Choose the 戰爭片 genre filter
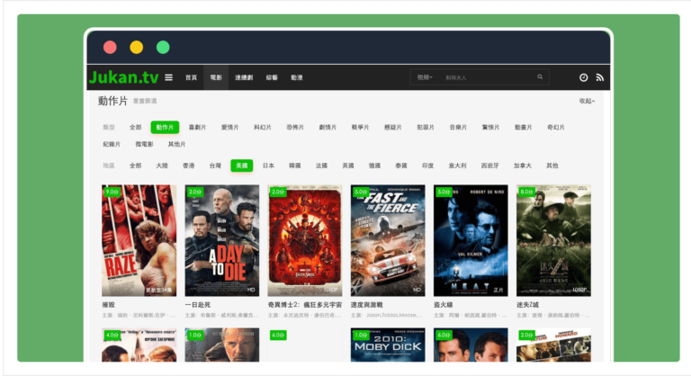This screenshot has height=376, width=691. coord(361,128)
